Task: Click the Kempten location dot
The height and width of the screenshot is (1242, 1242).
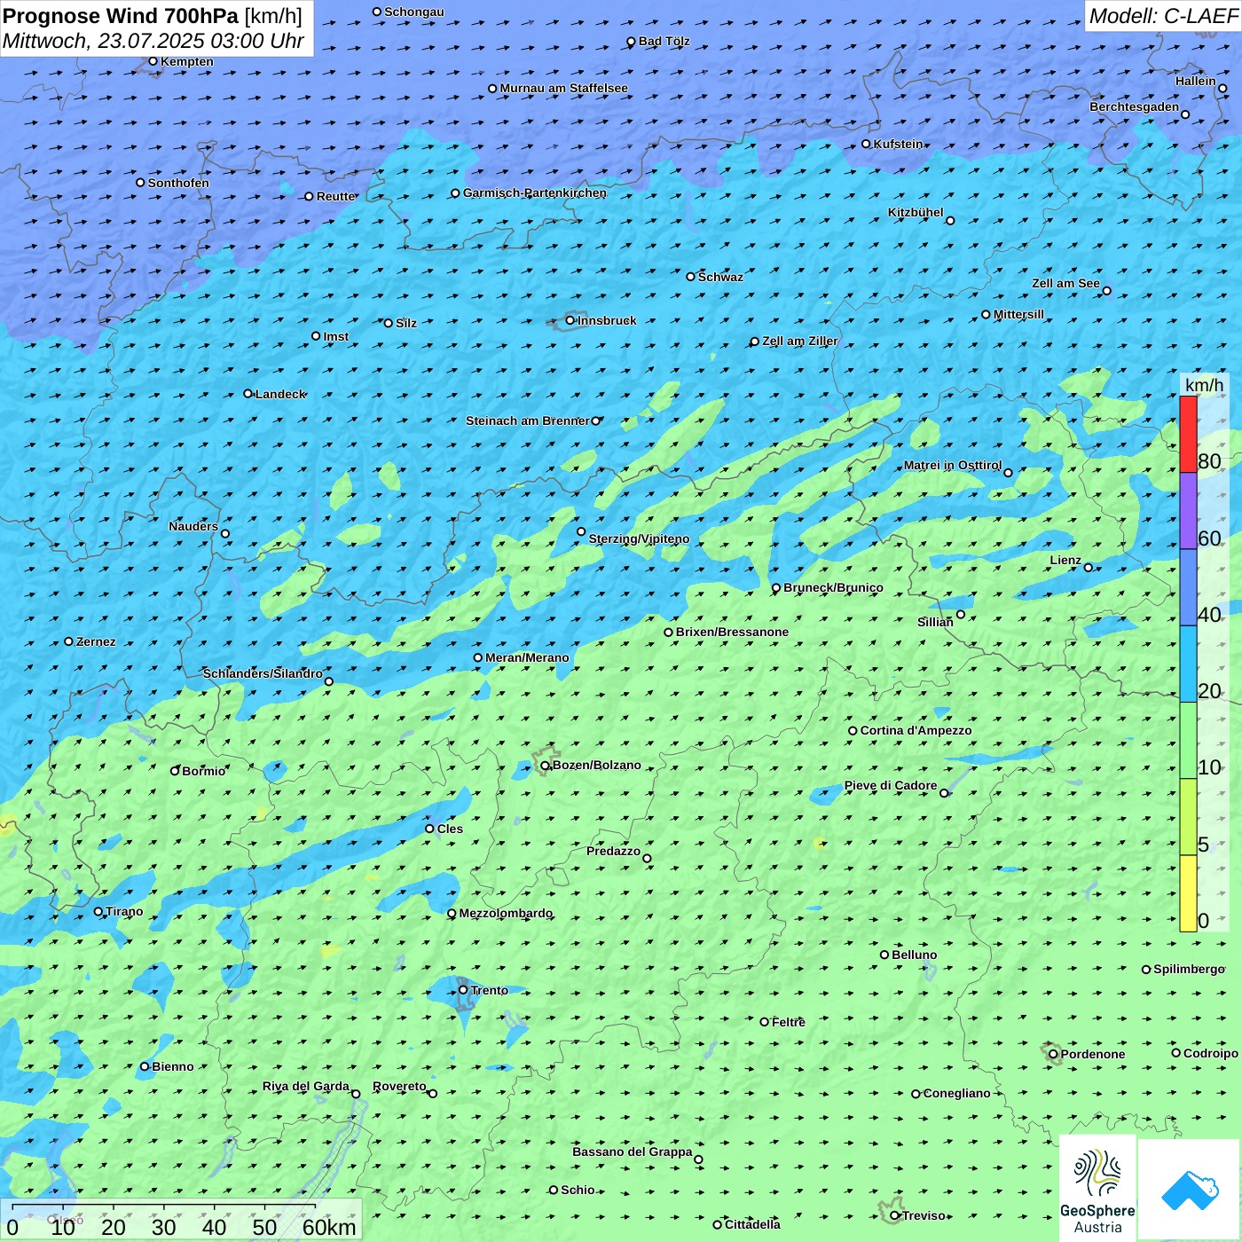Action: coord(153,61)
